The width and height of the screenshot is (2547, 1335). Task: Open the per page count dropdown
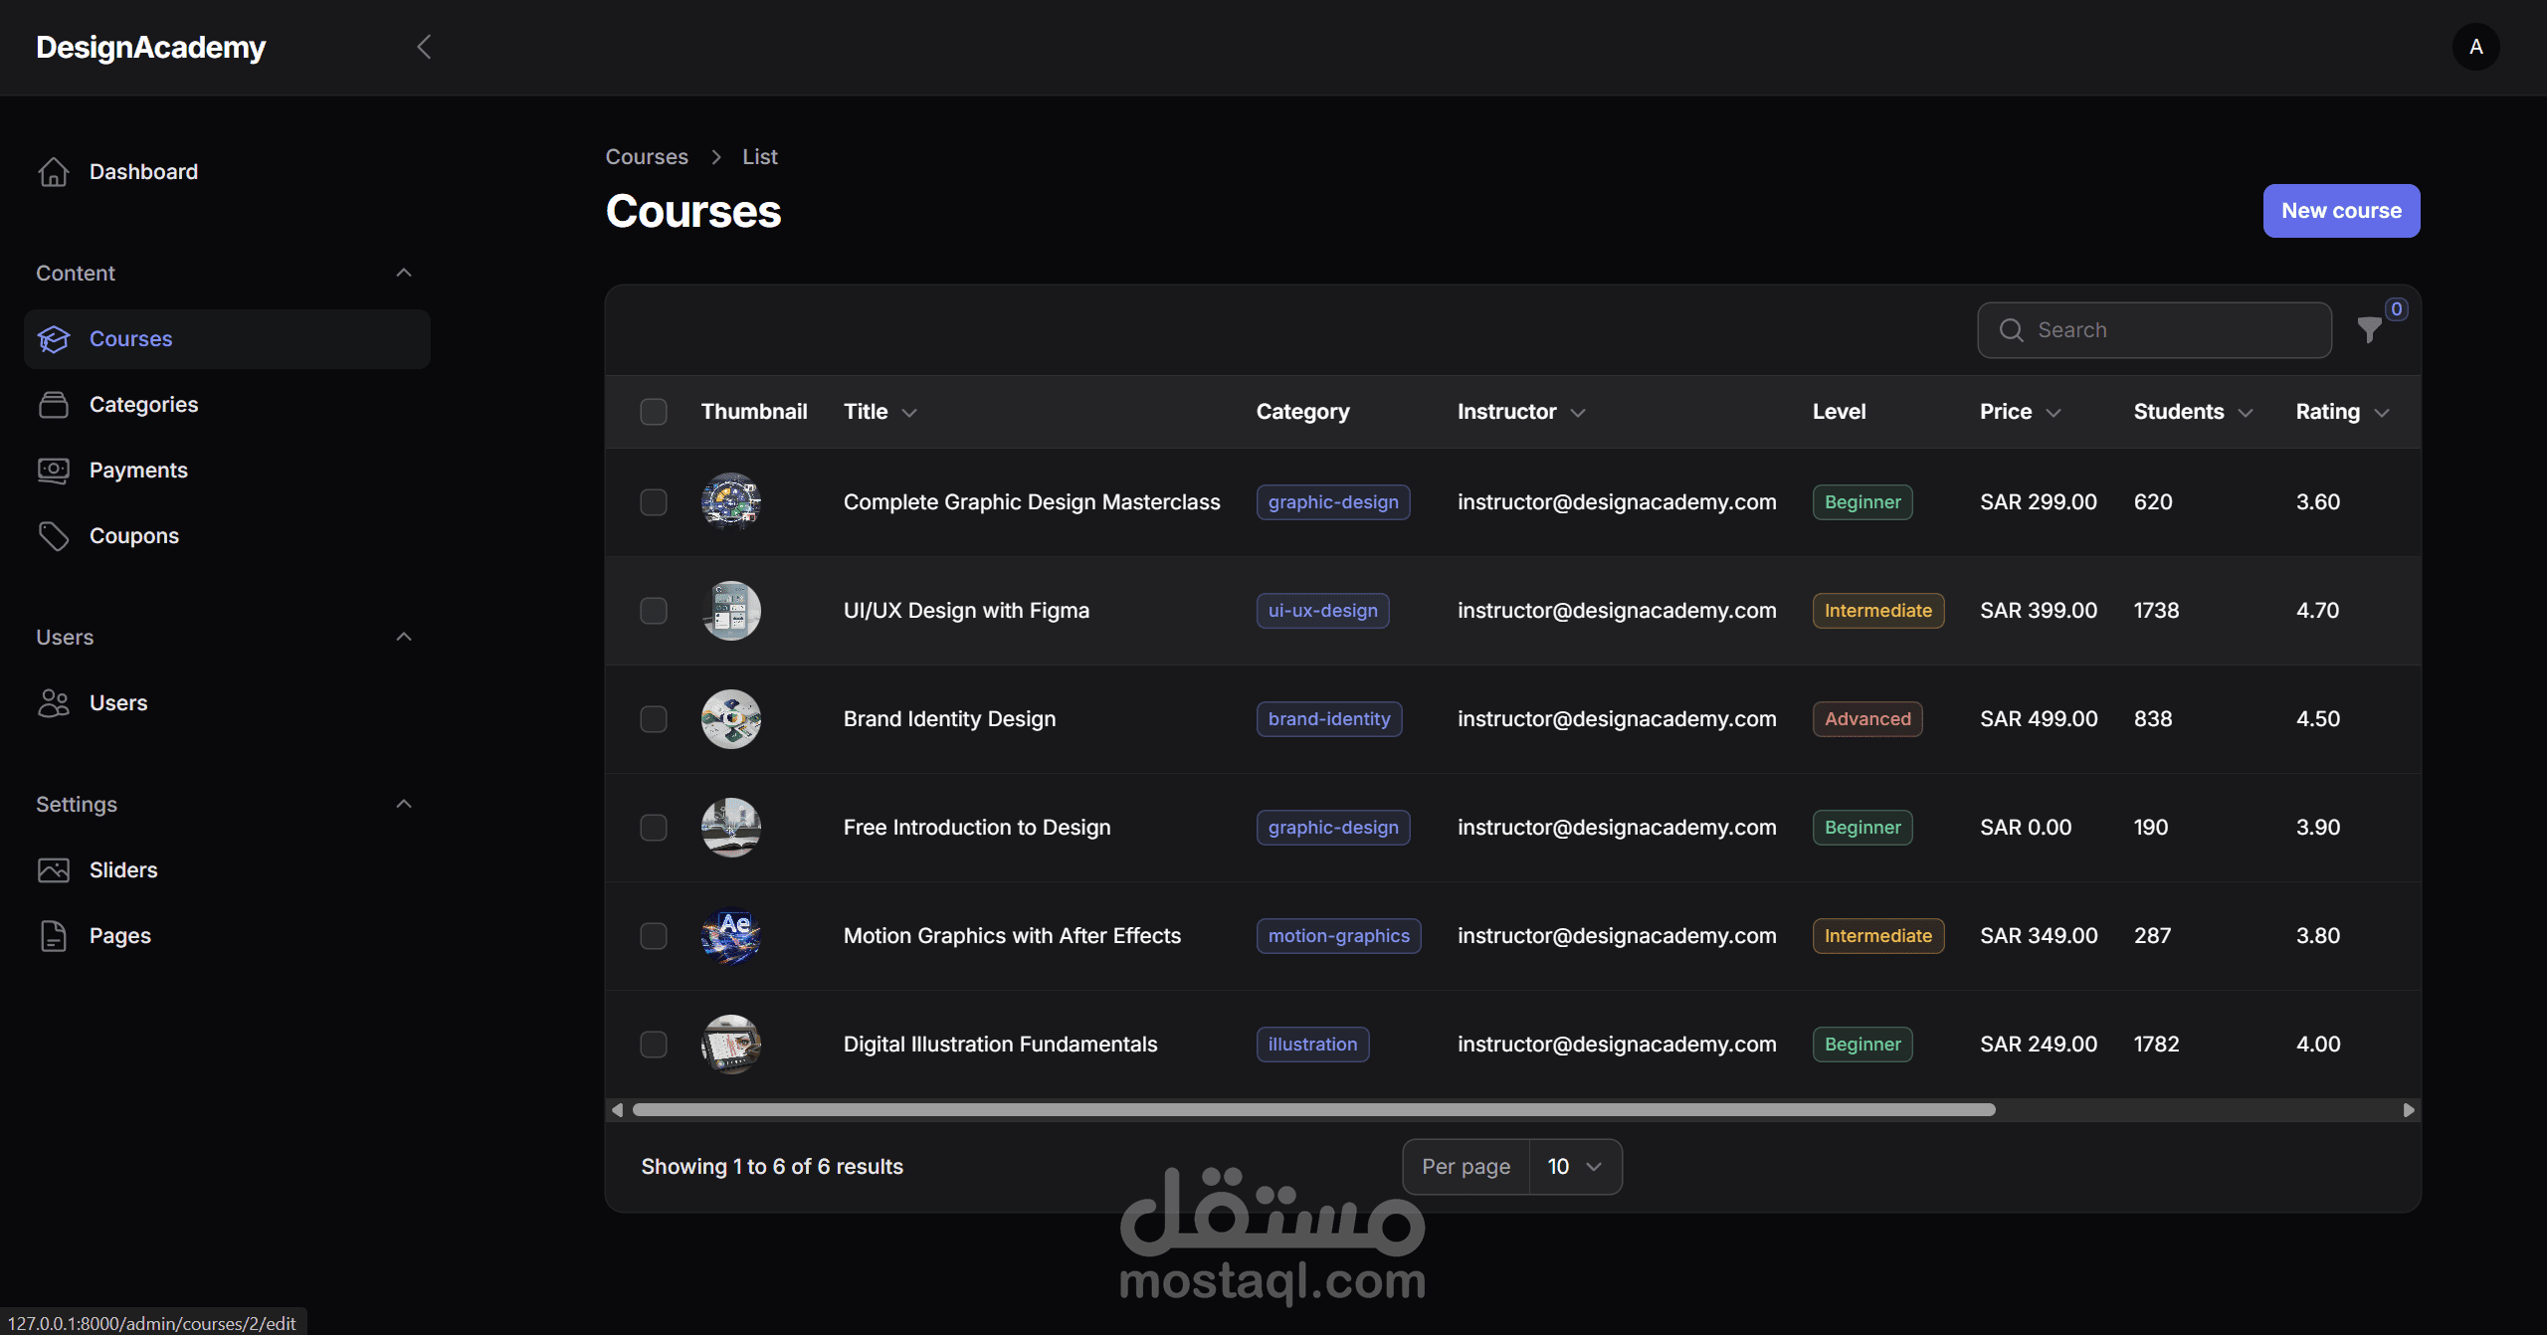(x=1574, y=1167)
